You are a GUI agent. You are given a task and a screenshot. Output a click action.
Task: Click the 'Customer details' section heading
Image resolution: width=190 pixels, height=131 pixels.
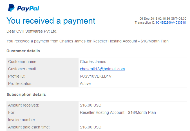point(23,51)
